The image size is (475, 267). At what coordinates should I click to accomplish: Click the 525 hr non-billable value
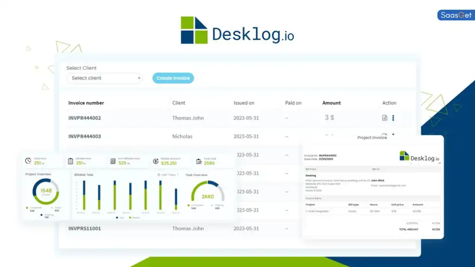[x=124, y=163]
